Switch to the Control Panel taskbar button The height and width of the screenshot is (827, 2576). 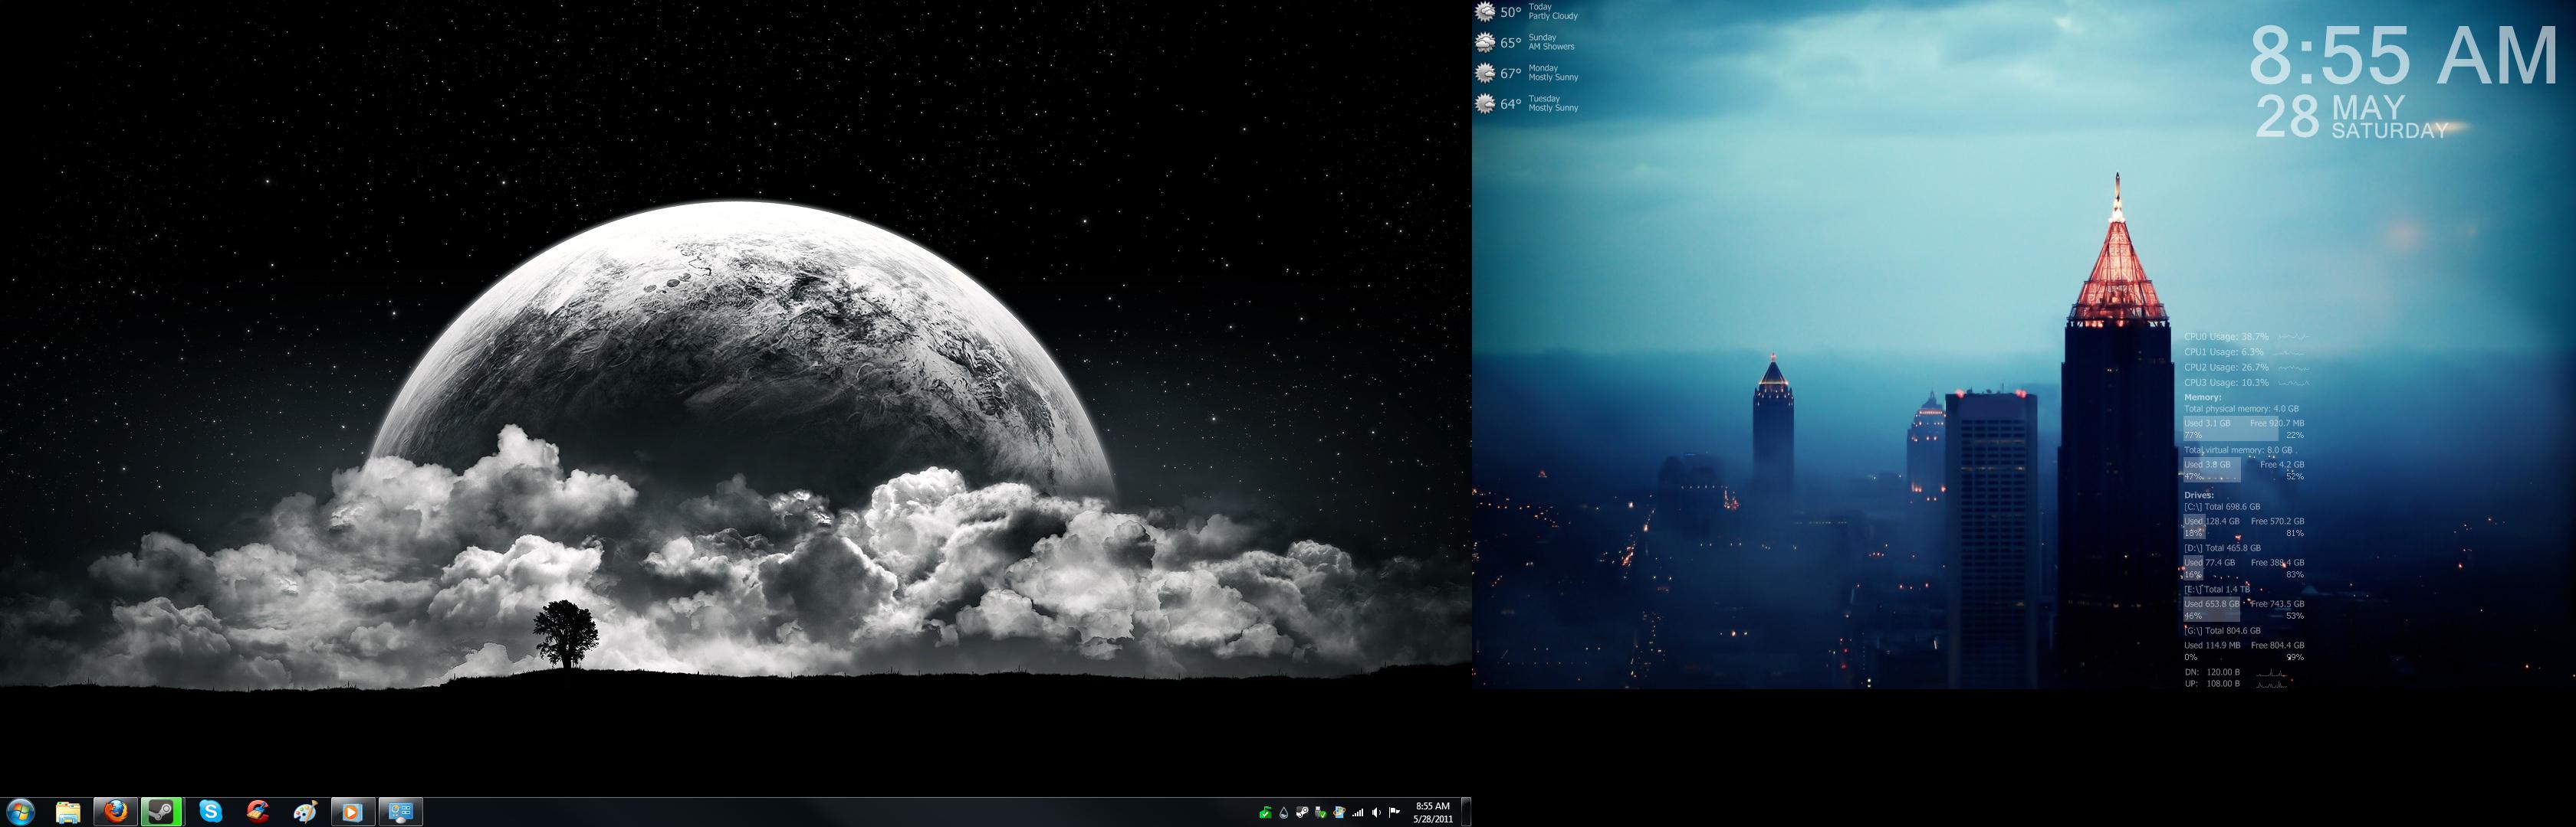400,812
